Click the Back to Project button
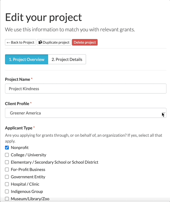This screenshot has width=170, height=202. coord(21,42)
